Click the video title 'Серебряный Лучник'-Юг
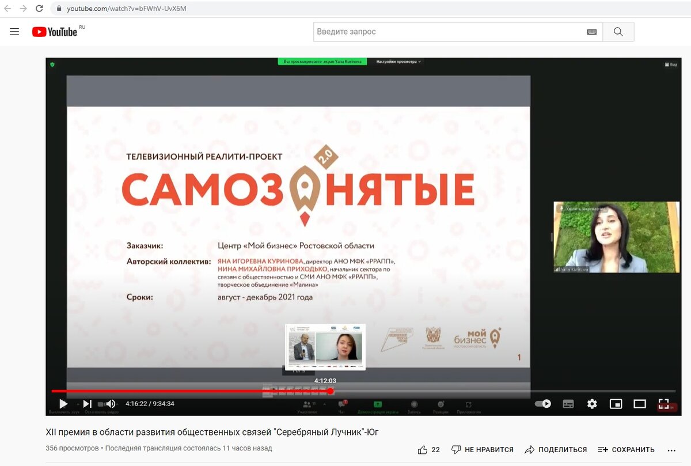This screenshot has height=466, width=691. click(x=212, y=432)
